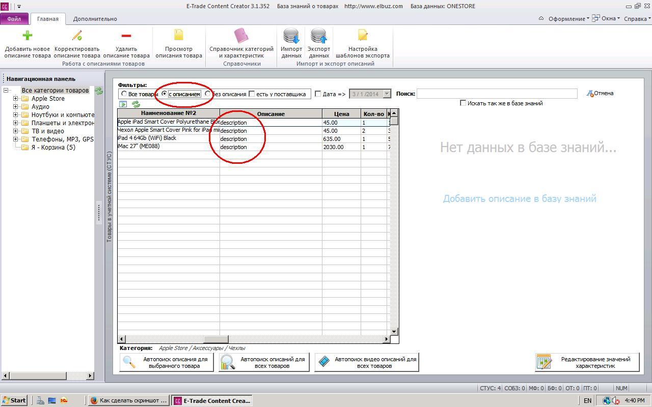Click price cell 2030.00
The height and width of the screenshot is (407, 652).
tap(341, 147)
